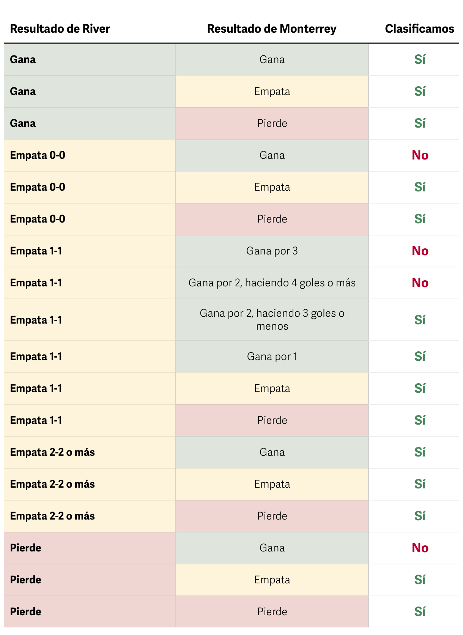Click the first Pierde label in River column
This screenshot has width=463, height=635.
(25, 548)
